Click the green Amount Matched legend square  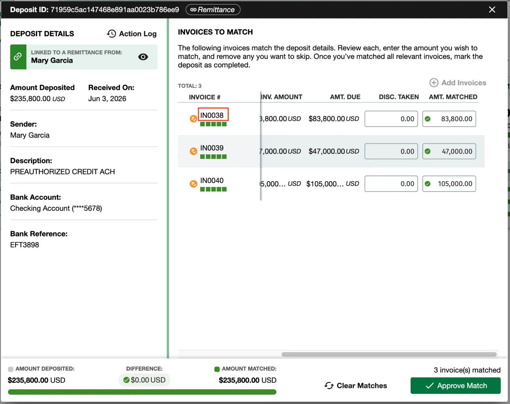(217, 369)
